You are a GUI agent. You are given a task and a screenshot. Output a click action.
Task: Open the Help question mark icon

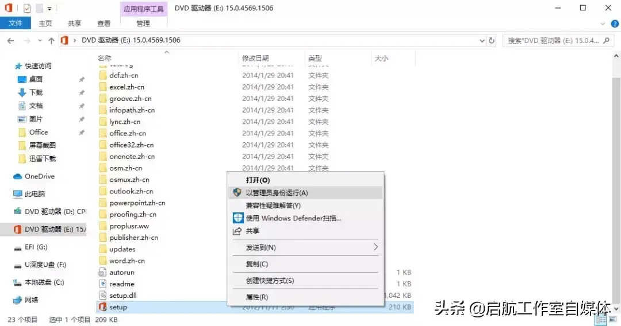pos(615,24)
